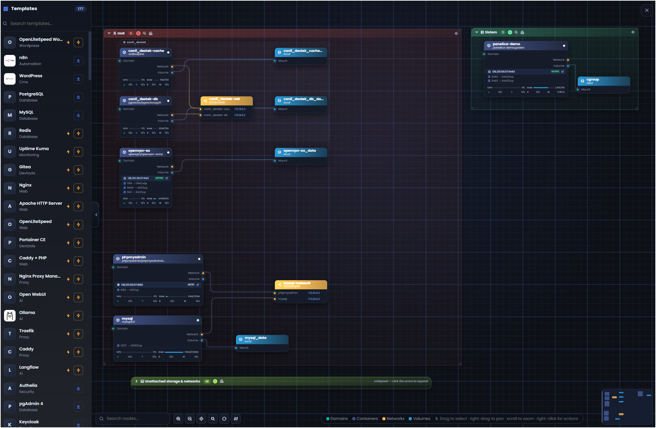This screenshot has height=428, width=656.
Task: Quick-deploy Portainer CE lightning button
Action: [x=78, y=243]
